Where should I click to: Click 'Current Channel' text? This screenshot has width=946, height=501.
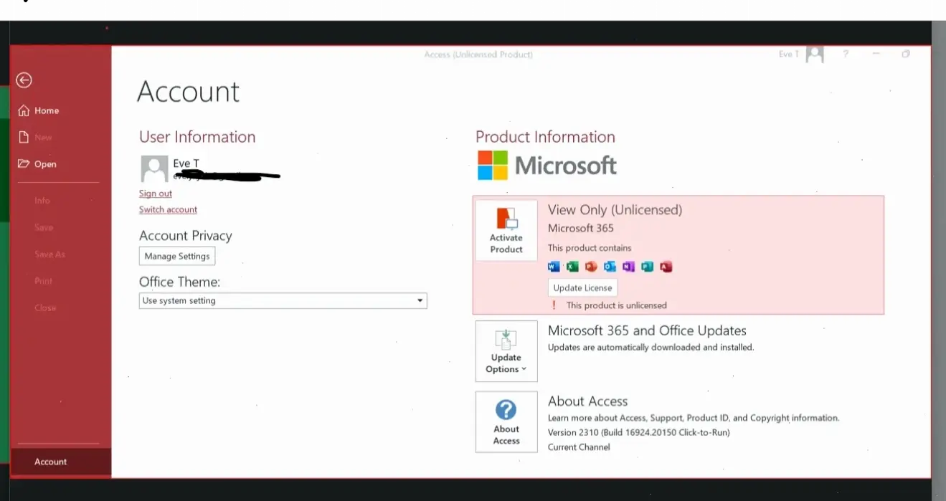(579, 447)
